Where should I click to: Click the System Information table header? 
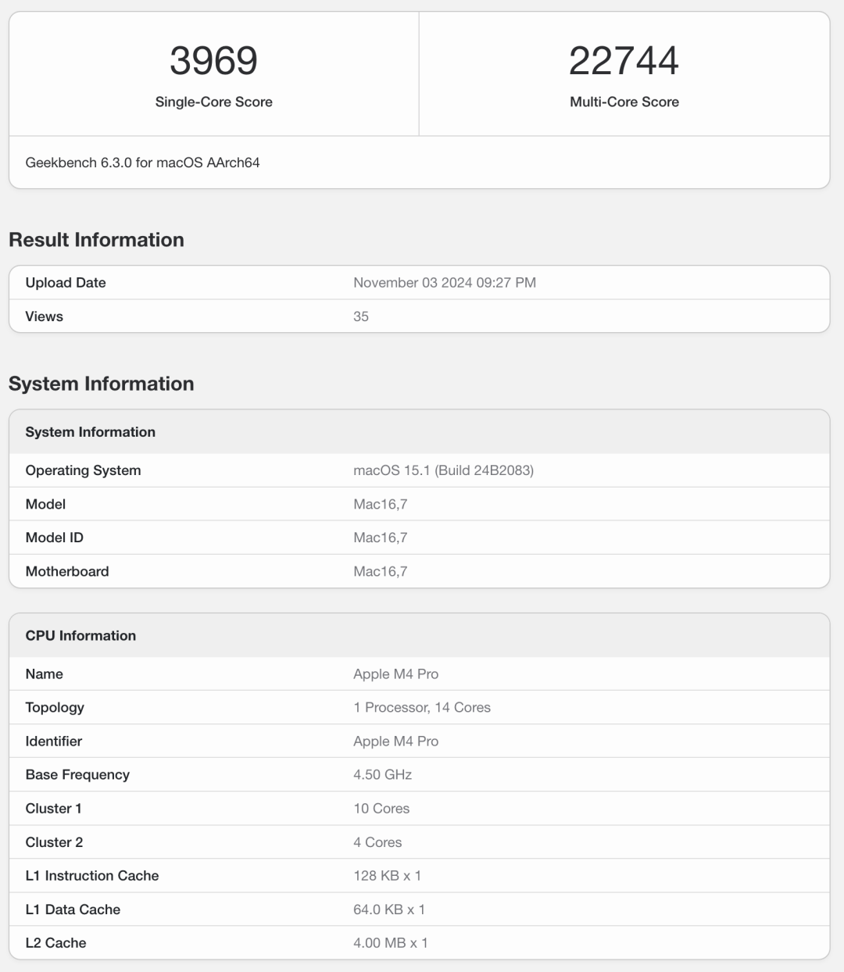click(90, 432)
